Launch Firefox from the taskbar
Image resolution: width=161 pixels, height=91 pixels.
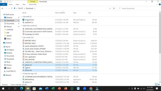point(66,88)
